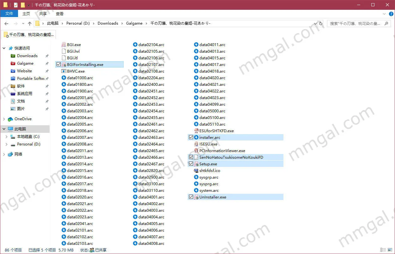The image size is (395, 254).
Task: Uncheck the BGIForInstalling.exe checkbox
Action: pos(58,64)
